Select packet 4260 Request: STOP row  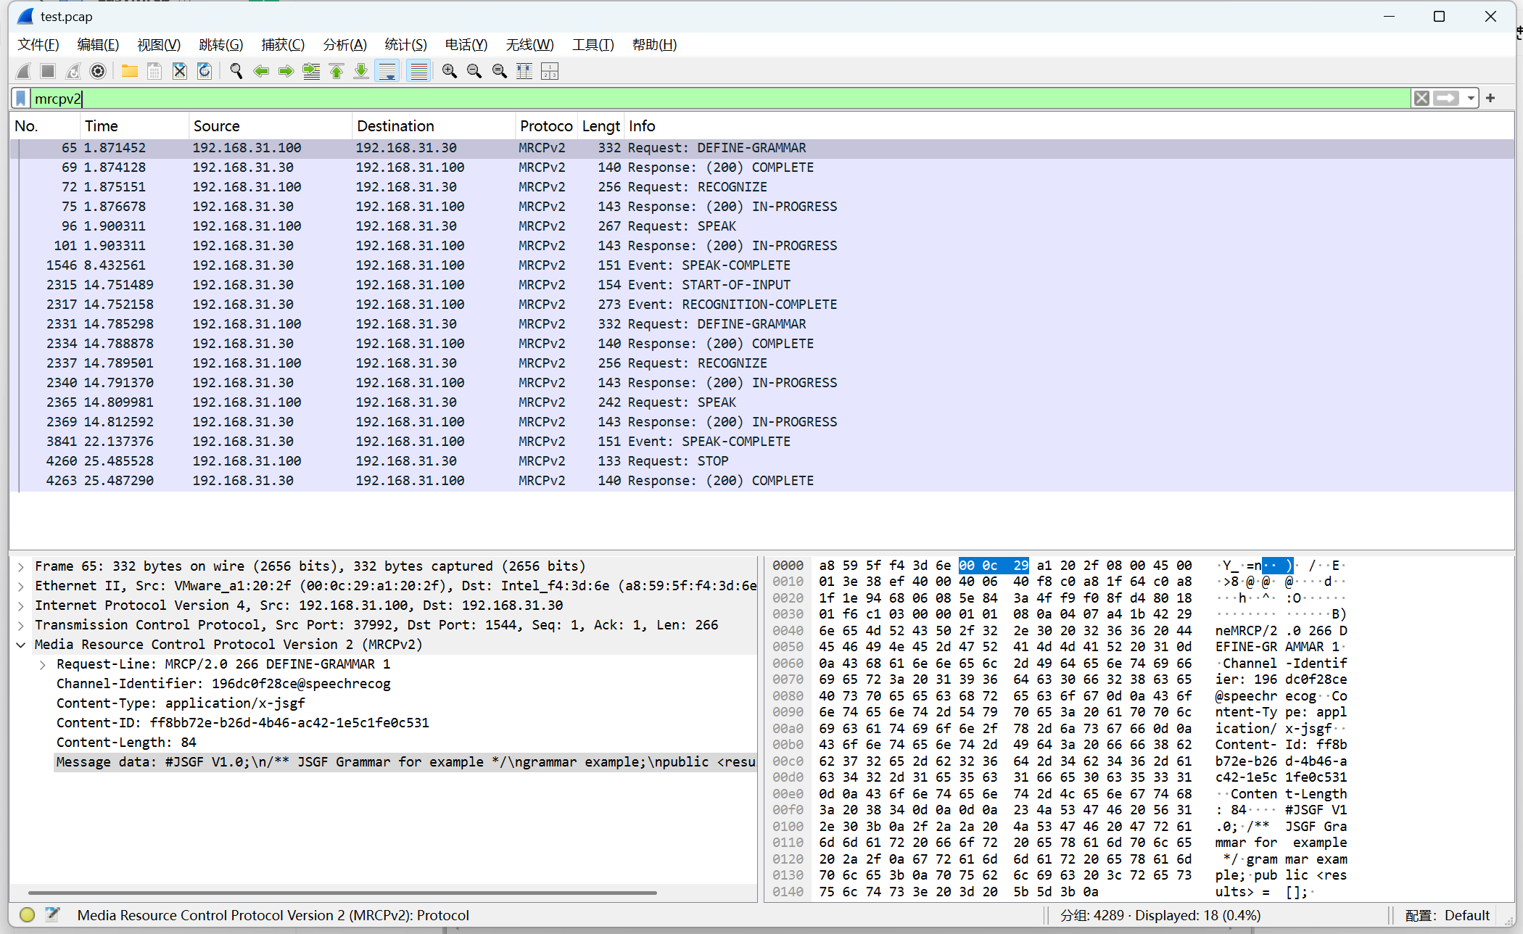coord(435,461)
